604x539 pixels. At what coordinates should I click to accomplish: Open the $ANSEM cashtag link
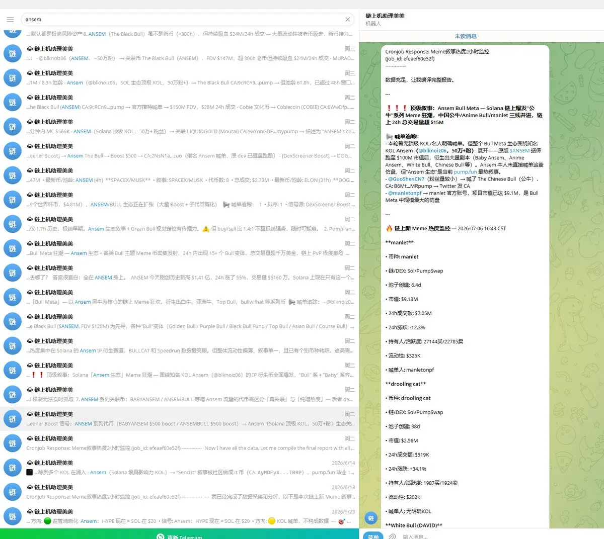519,150
